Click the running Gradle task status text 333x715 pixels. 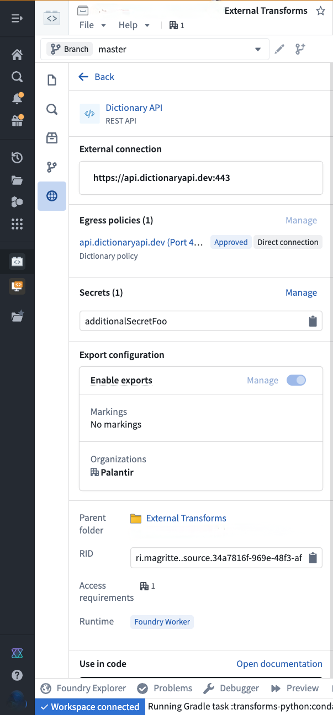click(x=240, y=707)
